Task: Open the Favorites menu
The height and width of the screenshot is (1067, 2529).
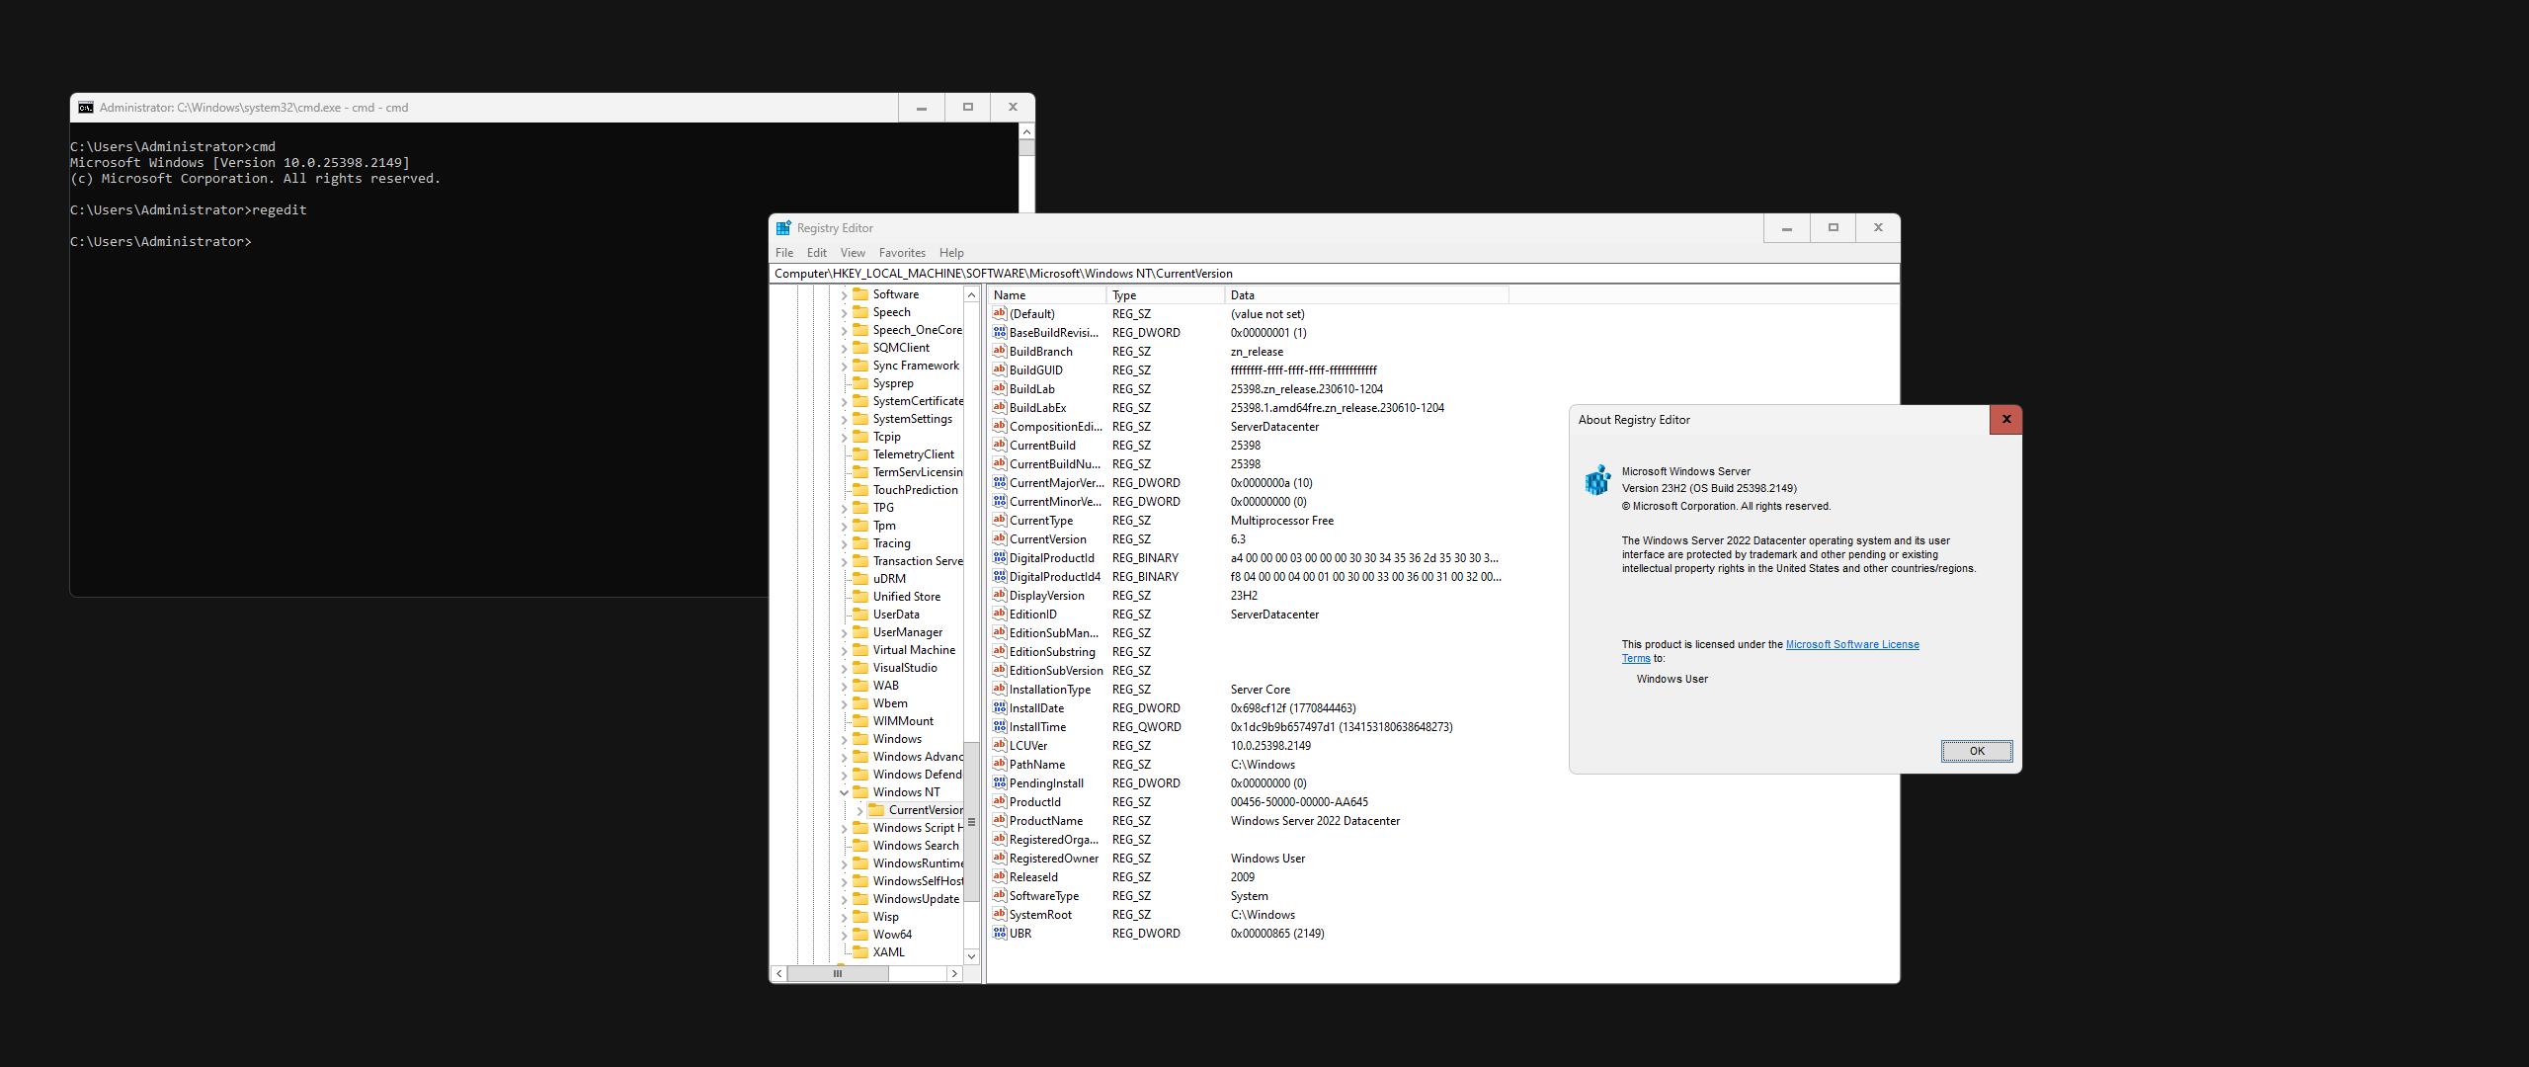Action: 901,253
